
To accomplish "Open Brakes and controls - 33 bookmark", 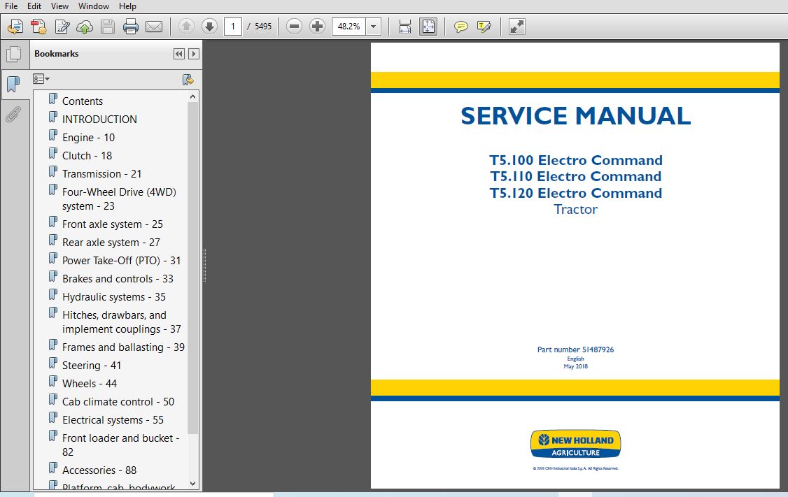I will coord(118,279).
